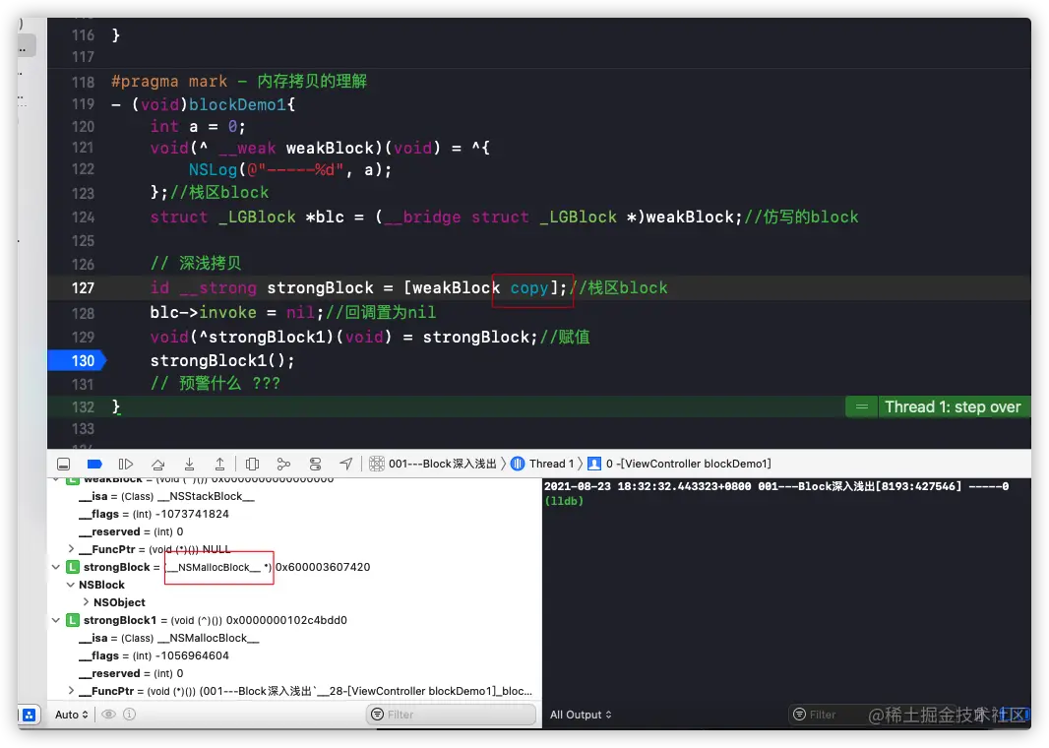The width and height of the screenshot is (1049, 748).
Task: Click the blockDemo1 method name
Action: click(237, 104)
